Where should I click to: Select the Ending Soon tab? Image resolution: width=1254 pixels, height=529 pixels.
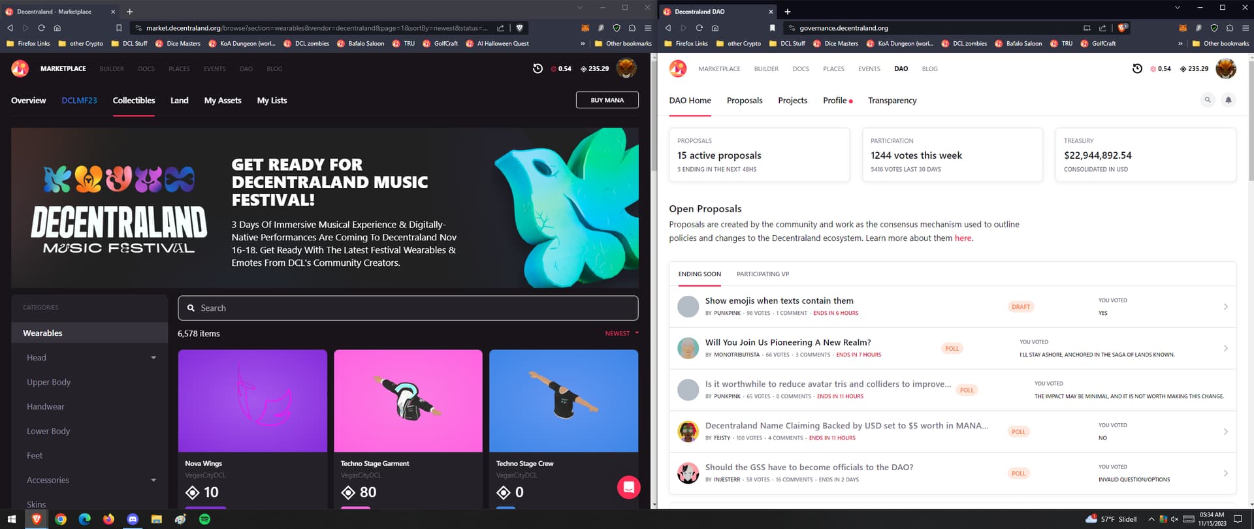pyautogui.click(x=699, y=274)
